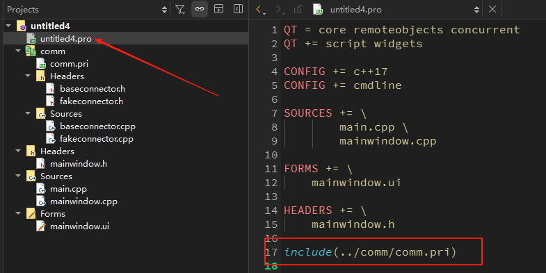Click the split panel add icon
546x273 pixels.
[x=218, y=9]
